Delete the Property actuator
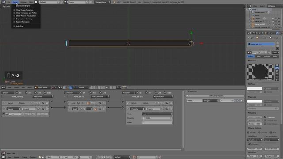This screenshot has height=159, width=283. coord(171,109)
